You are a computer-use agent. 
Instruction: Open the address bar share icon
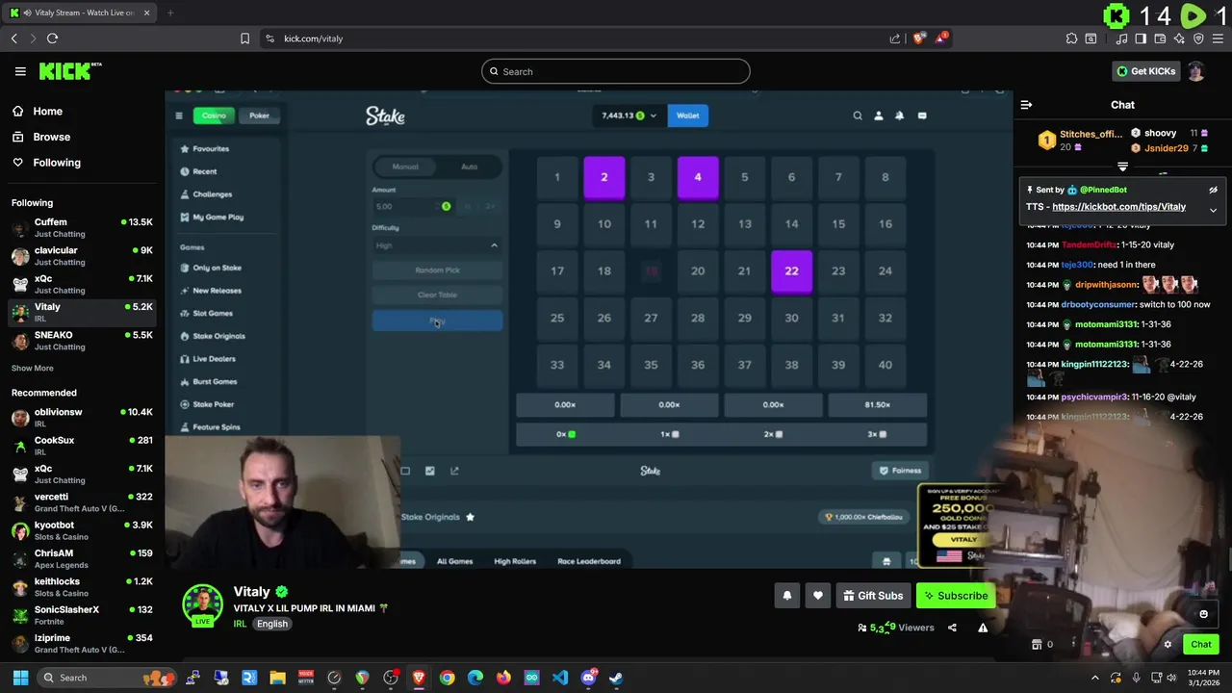[x=895, y=38]
